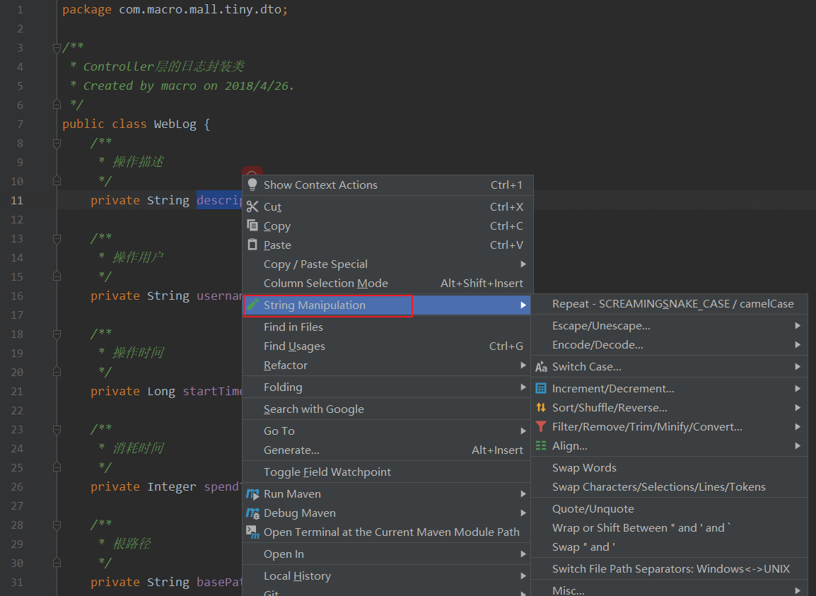Click the Open Terminal Maven icon
The height and width of the screenshot is (596, 816).
(x=252, y=532)
